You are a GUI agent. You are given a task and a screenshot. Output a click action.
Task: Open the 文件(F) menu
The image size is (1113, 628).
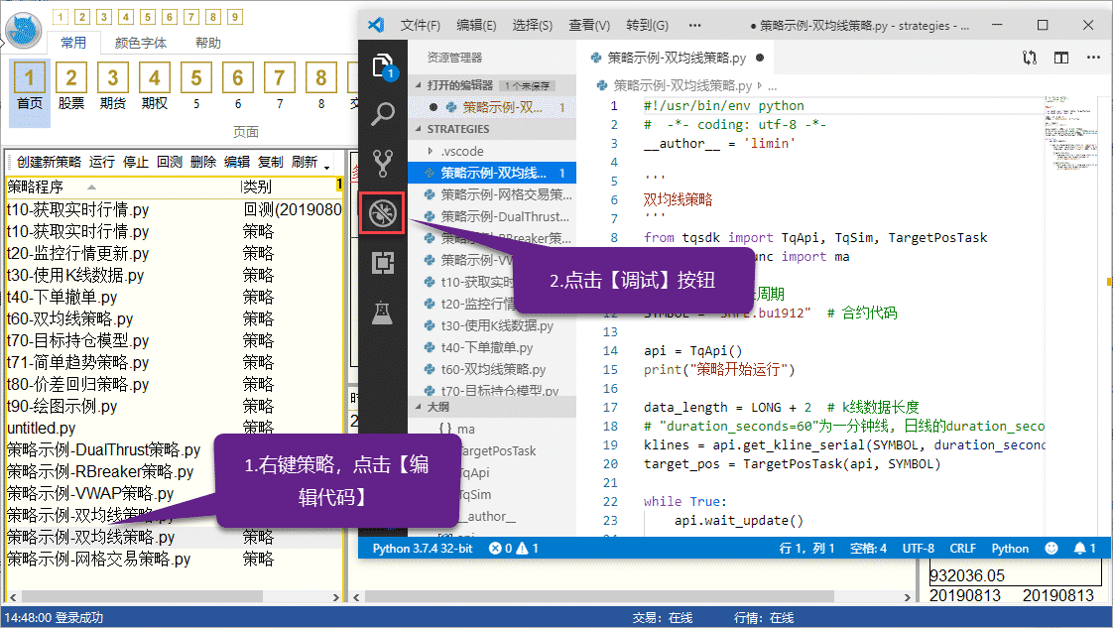tap(421, 25)
